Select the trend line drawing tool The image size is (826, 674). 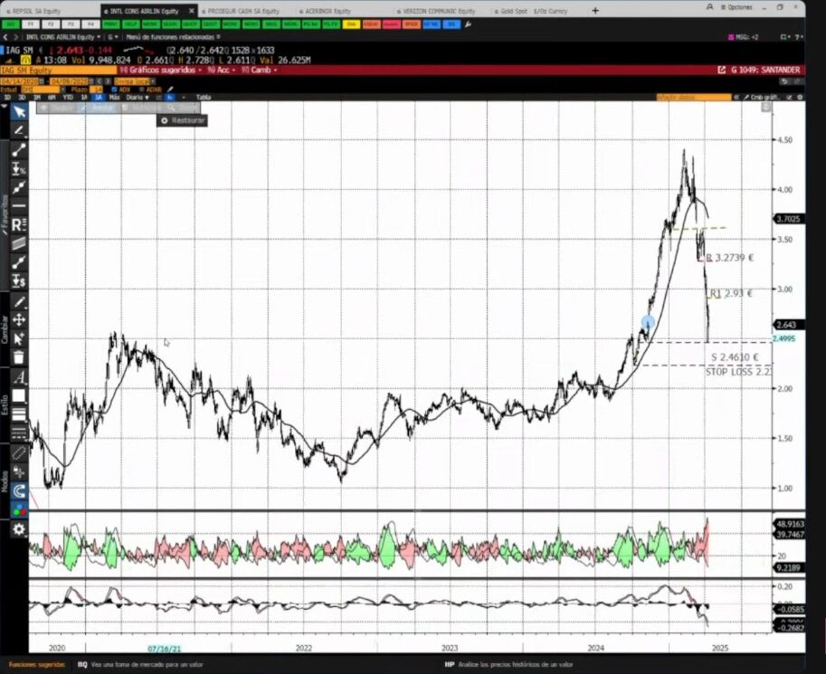(x=19, y=150)
